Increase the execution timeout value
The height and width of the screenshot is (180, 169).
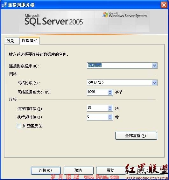coord(110,116)
